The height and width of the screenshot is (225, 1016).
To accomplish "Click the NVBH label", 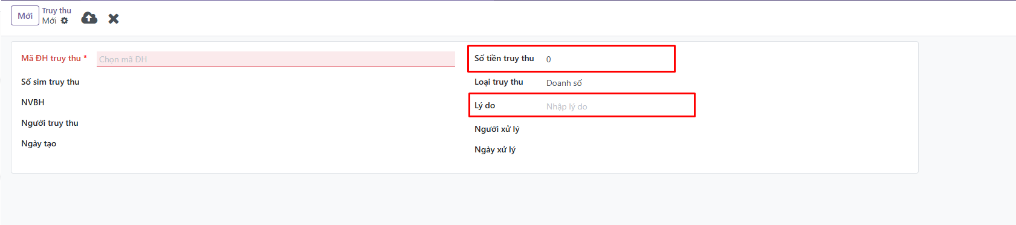I will pyautogui.click(x=33, y=102).
